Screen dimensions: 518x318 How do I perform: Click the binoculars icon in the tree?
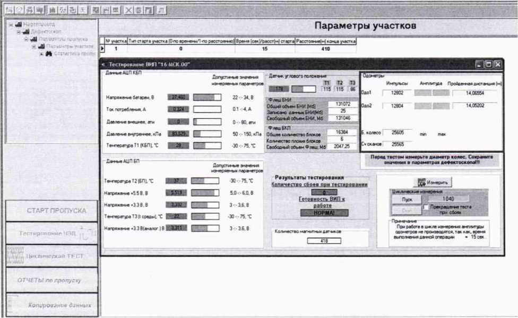tap(49, 54)
